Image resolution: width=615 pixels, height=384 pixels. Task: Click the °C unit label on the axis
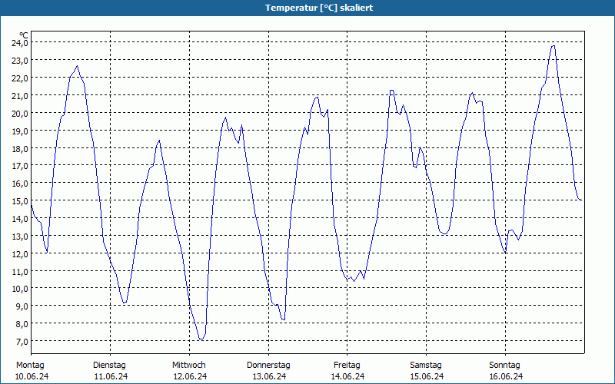point(24,35)
